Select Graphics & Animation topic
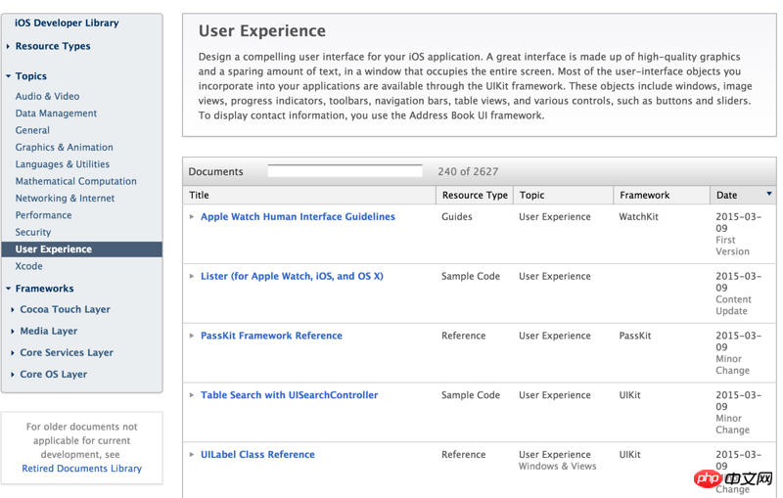Image resolution: width=783 pixels, height=498 pixels. pos(64,147)
